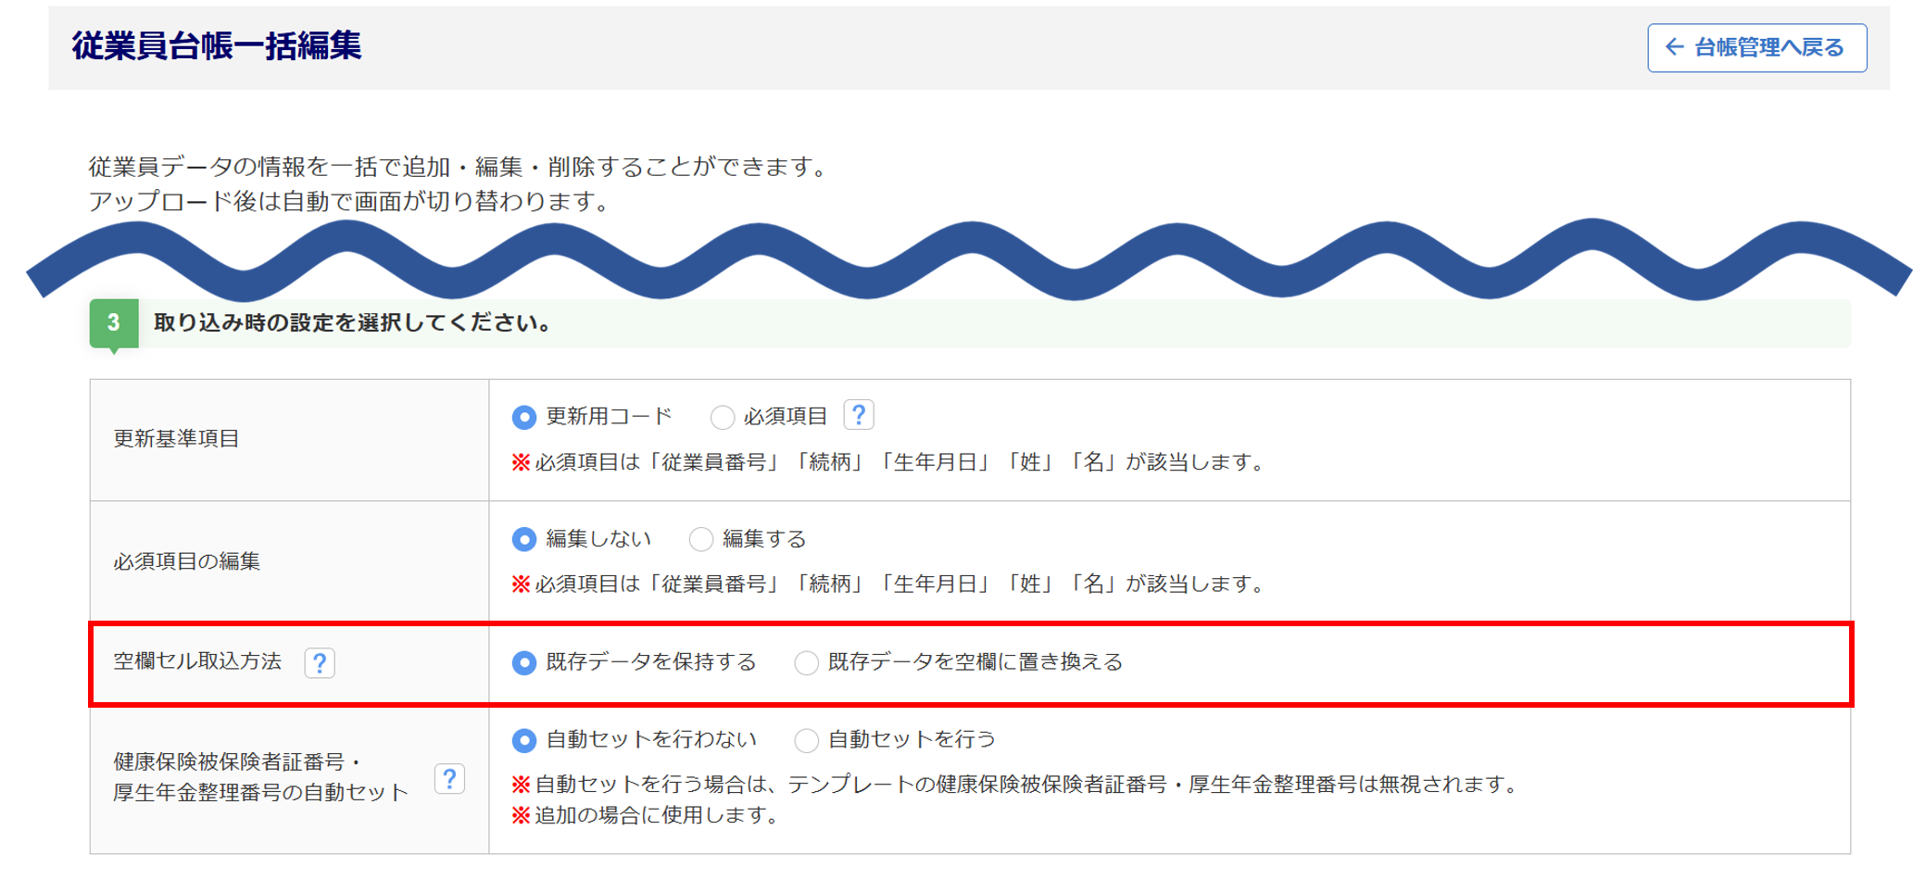Enable 自動セットを行う radio option
The width and height of the screenshot is (1925, 880).
tap(806, 740)
